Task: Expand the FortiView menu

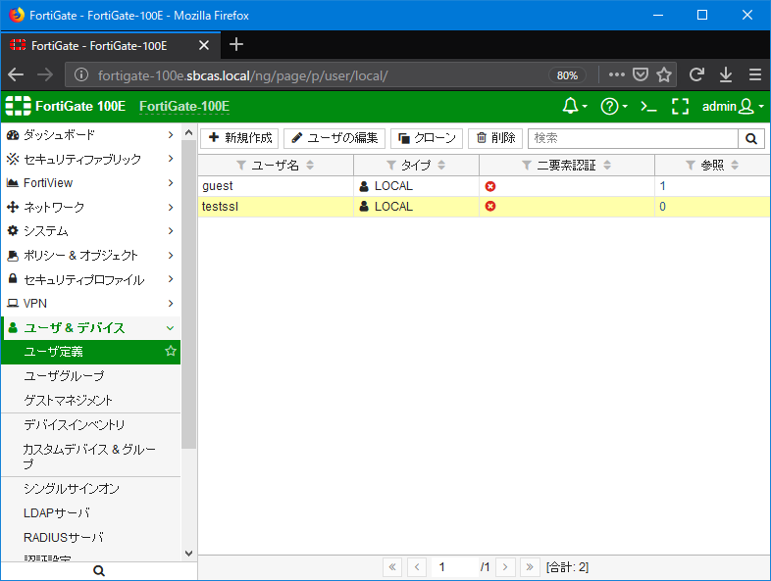Action: (91, 182)
